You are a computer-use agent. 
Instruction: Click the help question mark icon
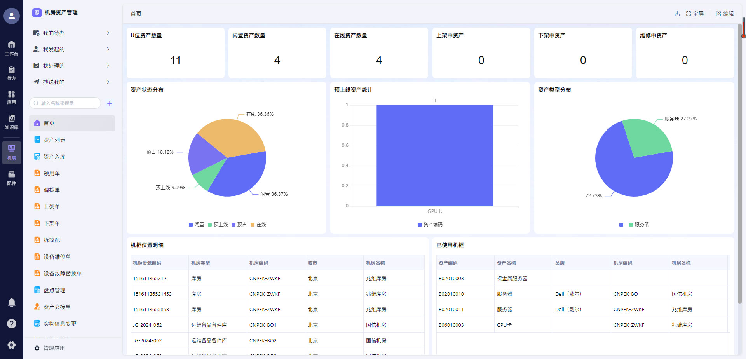[12, 323]
